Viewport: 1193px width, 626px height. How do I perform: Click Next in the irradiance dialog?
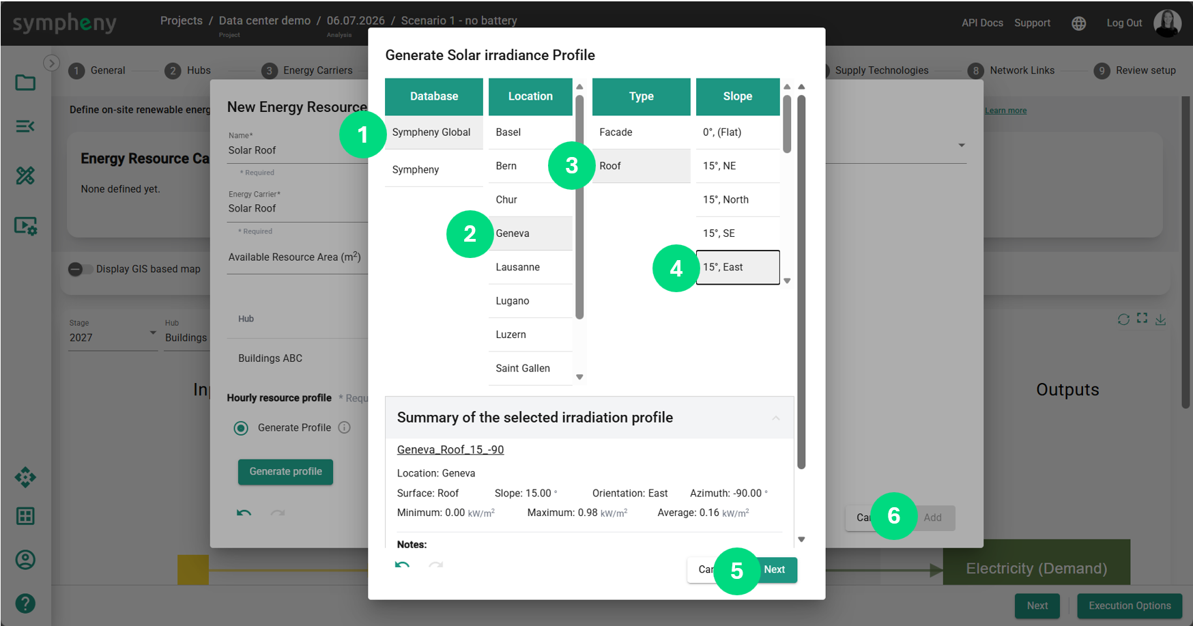775,569
